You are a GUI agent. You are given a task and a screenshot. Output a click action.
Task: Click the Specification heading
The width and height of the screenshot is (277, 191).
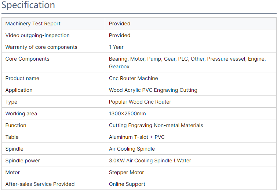[28, 6]
